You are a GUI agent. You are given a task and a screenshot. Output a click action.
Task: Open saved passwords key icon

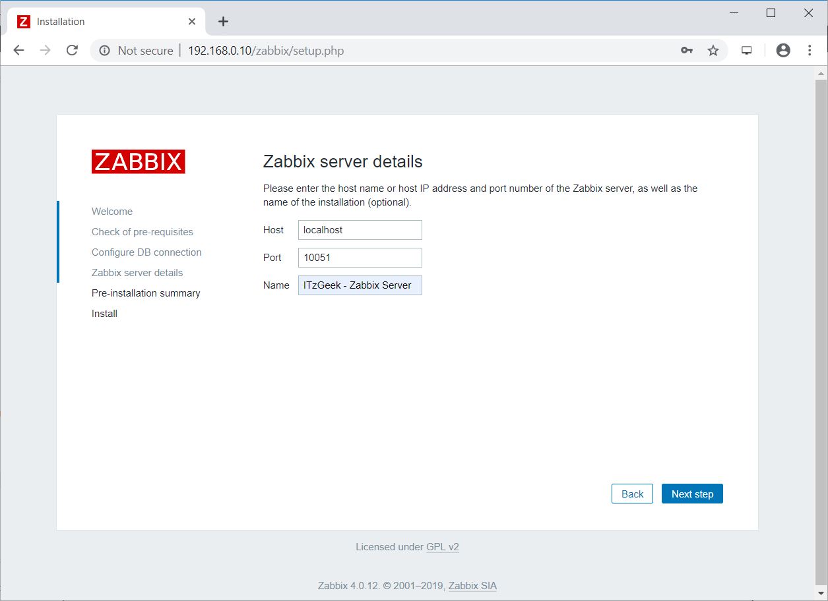687,50
